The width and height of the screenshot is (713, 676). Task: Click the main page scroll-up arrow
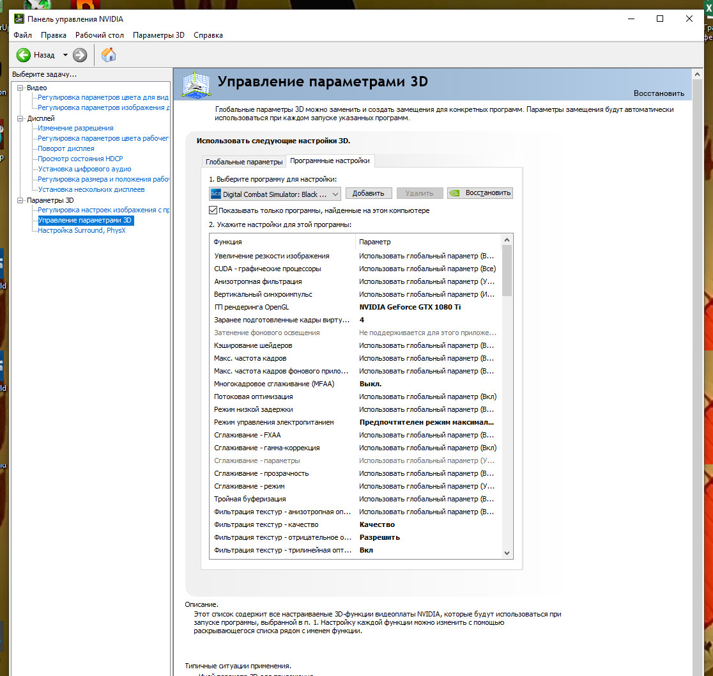[x=697, y=74]
